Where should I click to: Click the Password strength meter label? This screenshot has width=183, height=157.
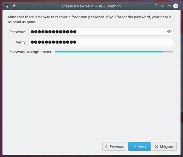(x=31, y=52)
